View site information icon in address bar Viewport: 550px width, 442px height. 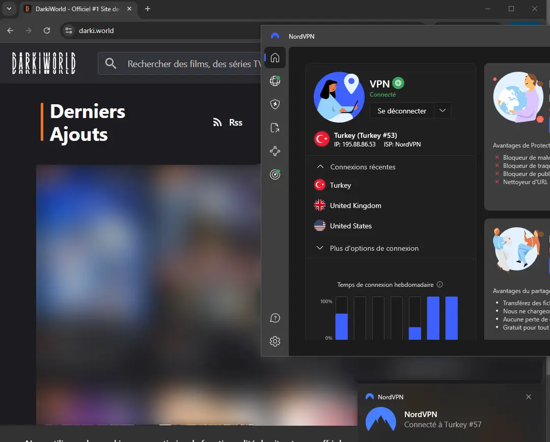(69, 31)
